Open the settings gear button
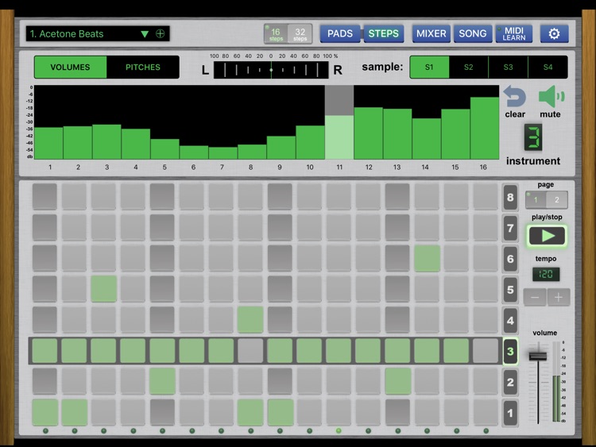Image resolution: width=596 pixels, height=447 pixels. 554,34
